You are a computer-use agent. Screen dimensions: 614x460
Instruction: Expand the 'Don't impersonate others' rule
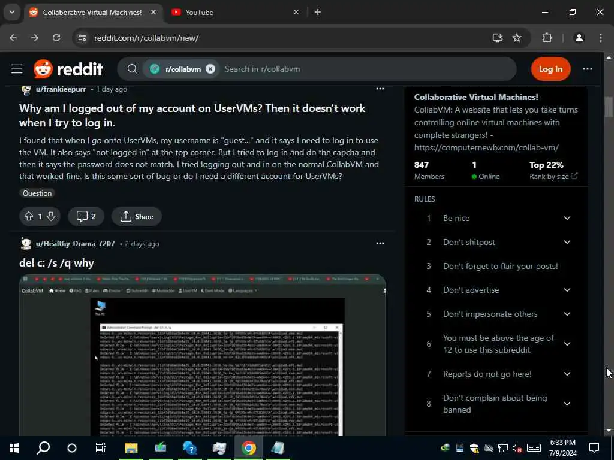pyautogui.click(x=567, y=314)
